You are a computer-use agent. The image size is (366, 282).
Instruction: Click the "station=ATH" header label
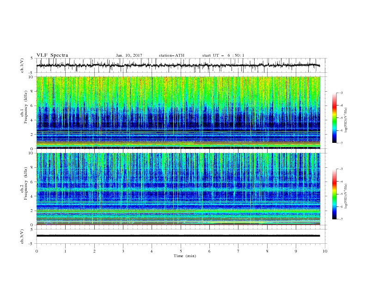(x=171, y=55)
